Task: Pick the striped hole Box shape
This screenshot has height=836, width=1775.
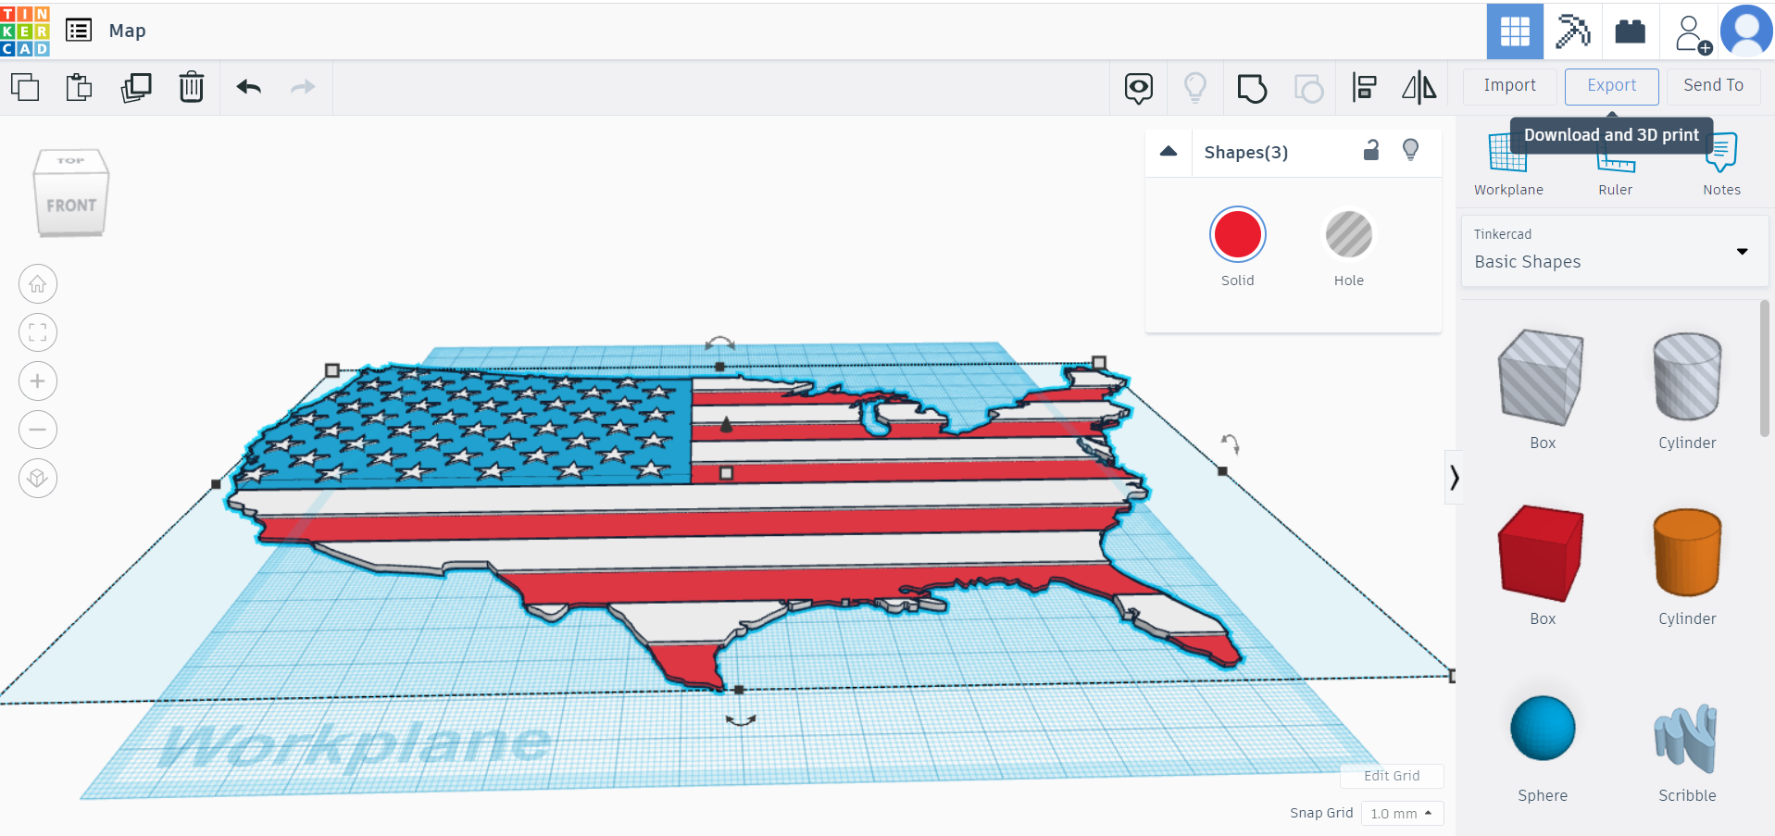Action: pos(1542,378)
